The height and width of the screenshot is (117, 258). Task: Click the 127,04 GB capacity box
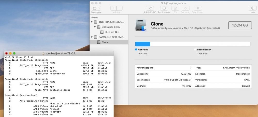point(240,25)
